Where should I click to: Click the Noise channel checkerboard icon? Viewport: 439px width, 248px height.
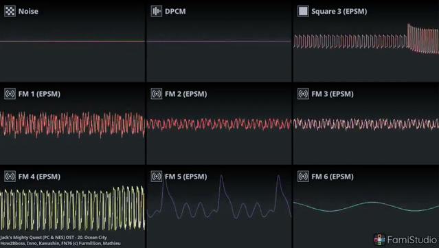[10, 11]
